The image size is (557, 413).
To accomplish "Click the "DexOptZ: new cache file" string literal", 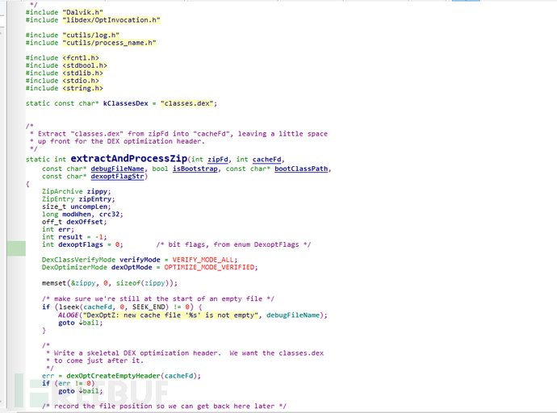I will click(x=170, y=315).
